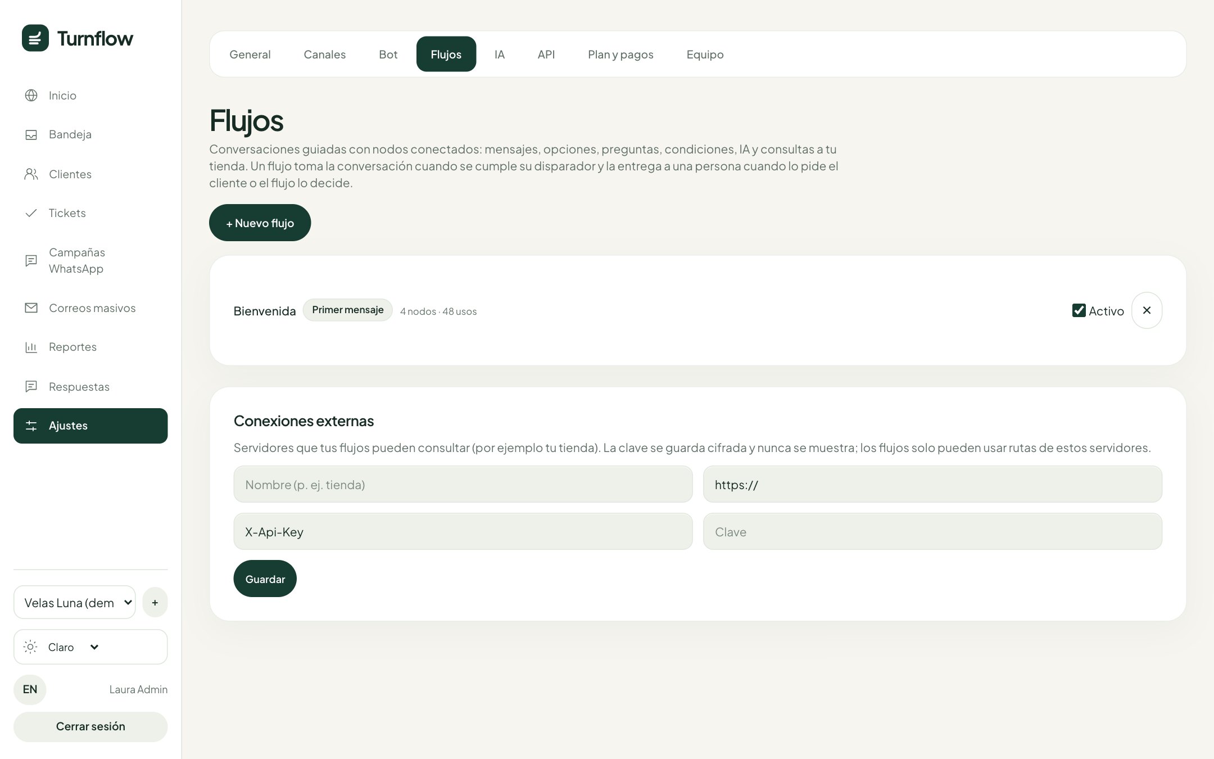This screenshot has height=759, width=1214.
Task: Click the globe icon next to Inicio
Action: [31, 96]
